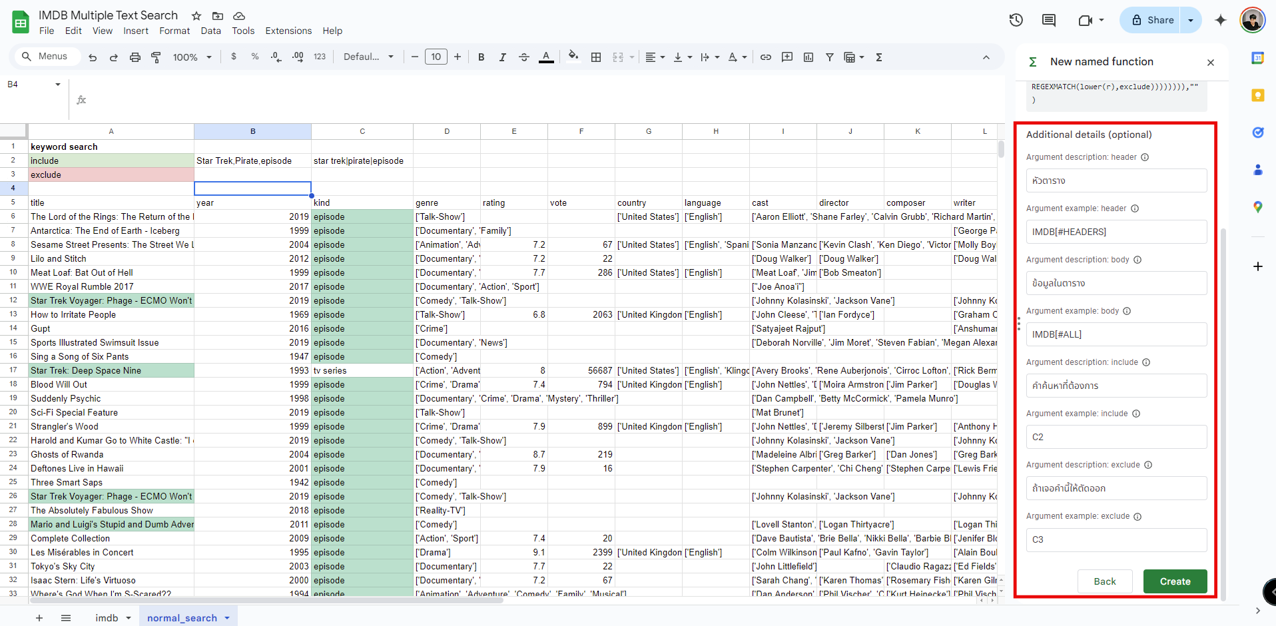Open version history
The width and height of the screenshot is (1276, 626).
[x=1016, y=20]
